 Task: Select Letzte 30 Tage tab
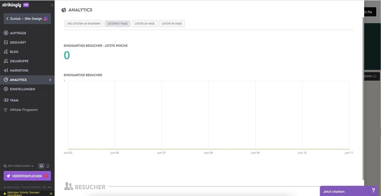[145, 24]
